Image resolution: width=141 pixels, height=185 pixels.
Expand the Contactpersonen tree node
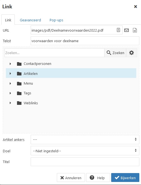[x=10, y=64]
